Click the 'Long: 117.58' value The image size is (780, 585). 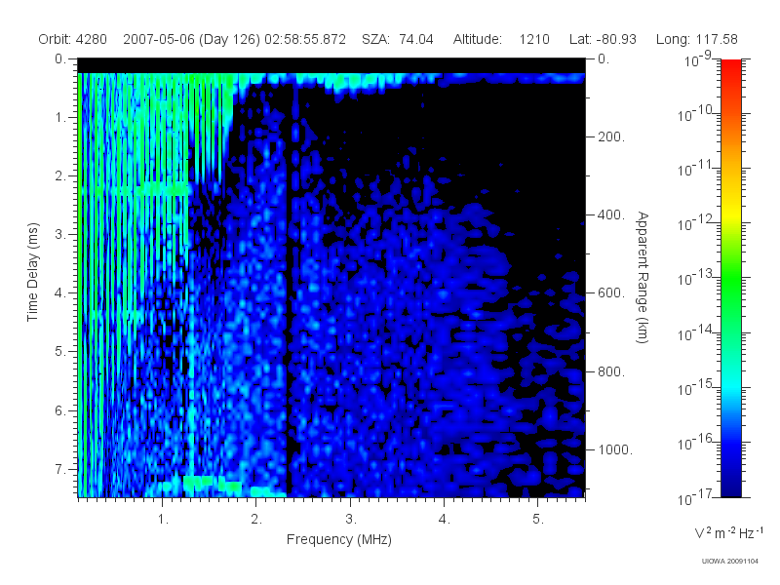point(696,39)
